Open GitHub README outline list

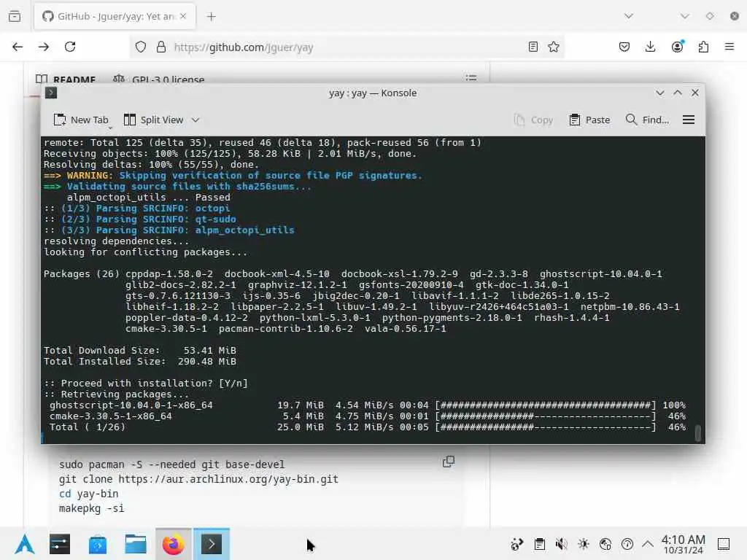point(471,77)
